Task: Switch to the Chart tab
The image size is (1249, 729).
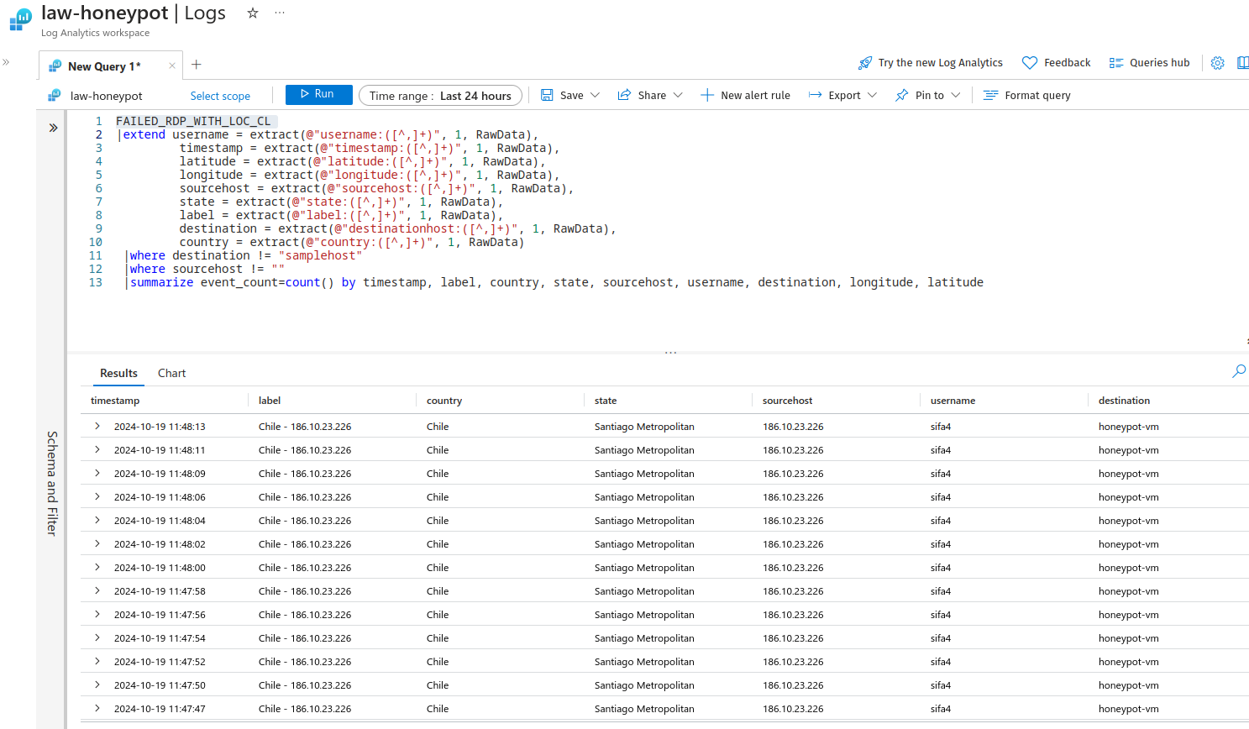Action: click(171, 373)
